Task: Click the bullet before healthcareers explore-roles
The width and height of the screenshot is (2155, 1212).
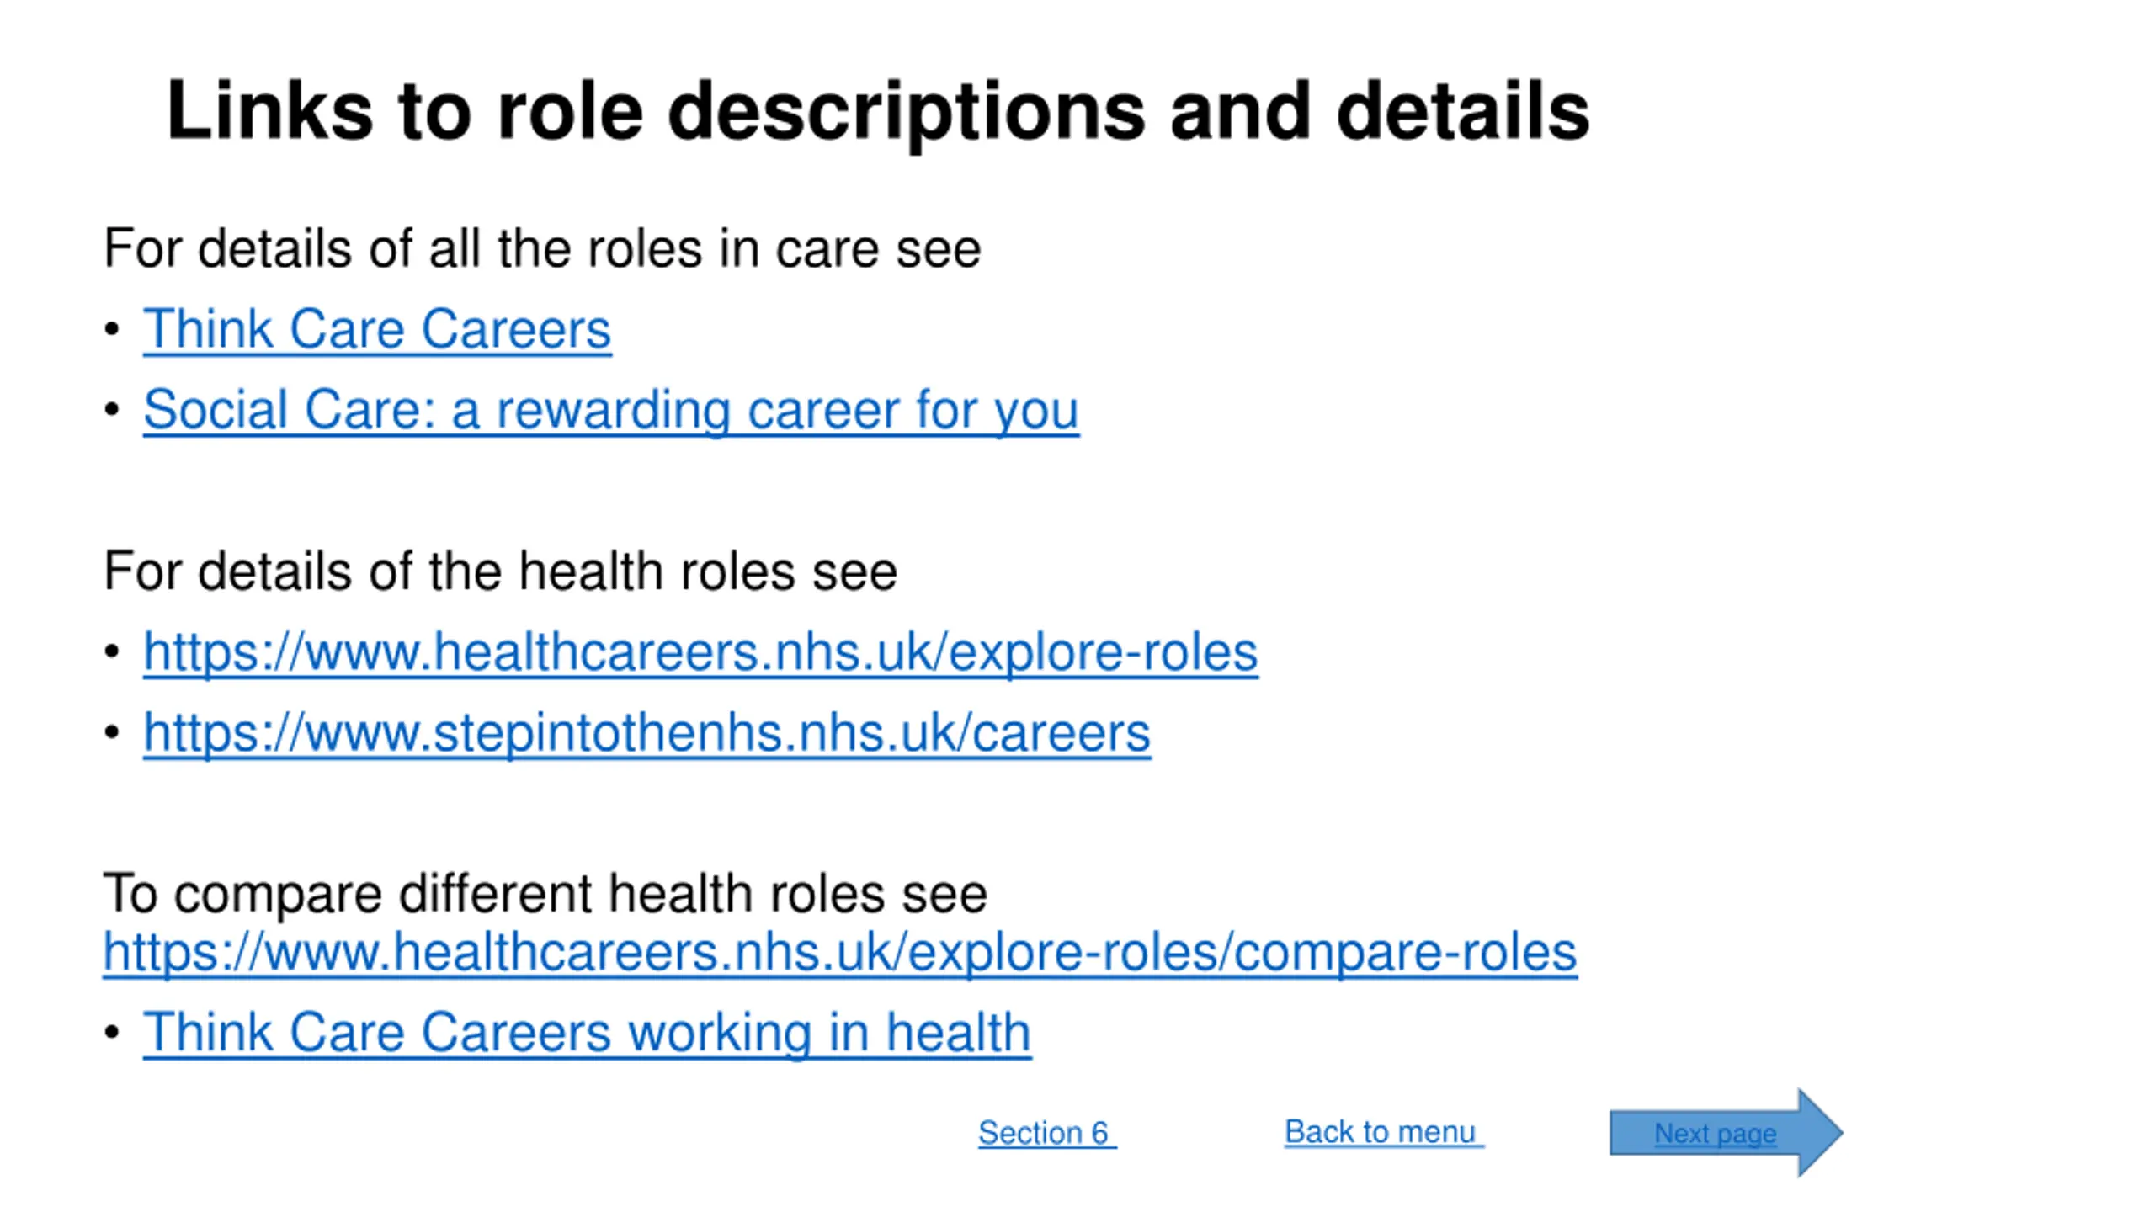Action: tap(112, 652)
